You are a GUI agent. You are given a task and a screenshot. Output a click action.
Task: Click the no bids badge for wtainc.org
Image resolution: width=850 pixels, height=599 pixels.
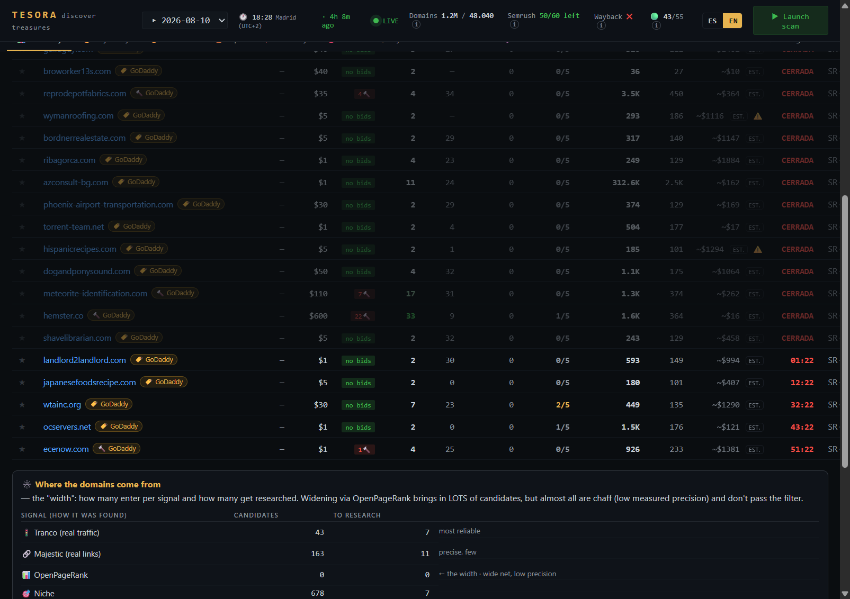(x=358, y=405)
